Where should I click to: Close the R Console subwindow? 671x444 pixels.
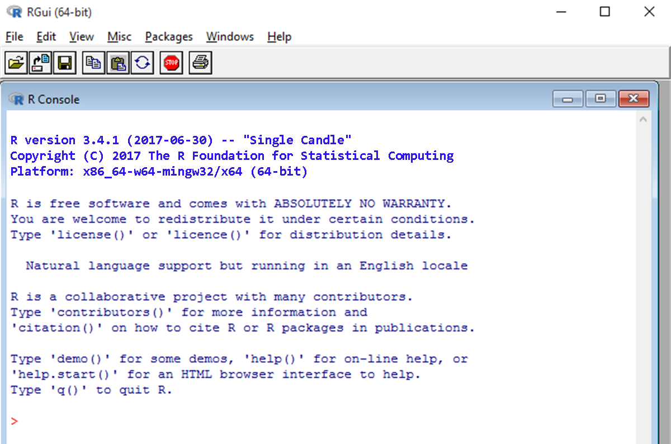(x=634, y=99)
